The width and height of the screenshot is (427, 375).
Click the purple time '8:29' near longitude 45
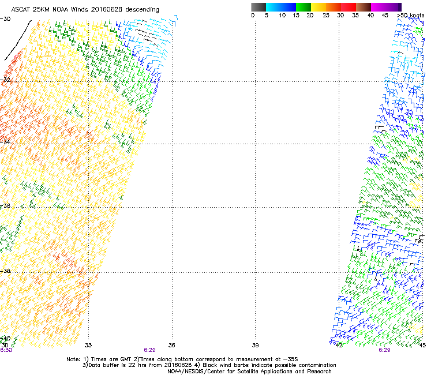pyautogui.click(x=384, y=350)
